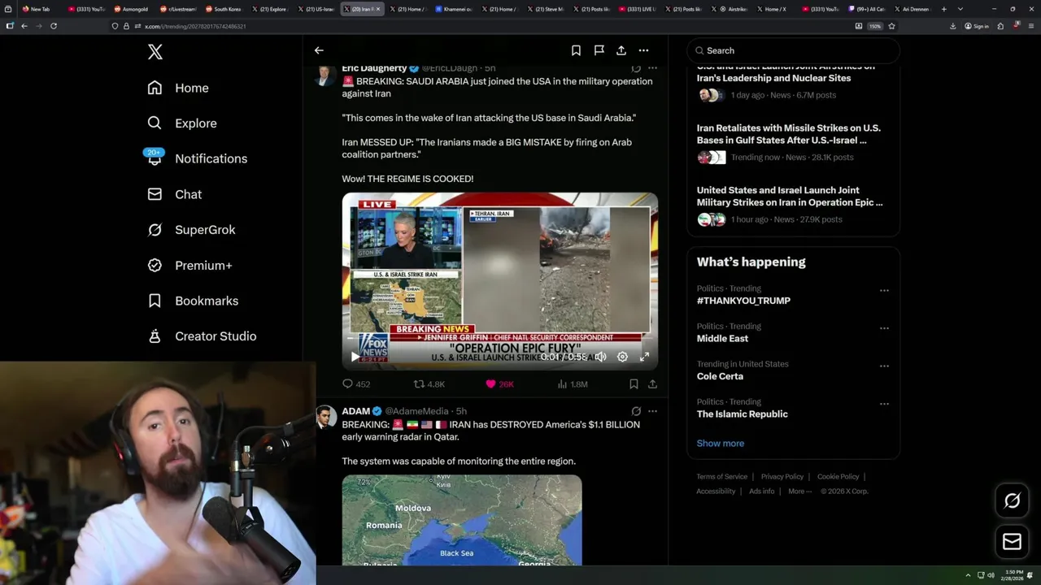Screen dimensions: 1041x585
Task: Share Eric Daugherty post via share icon
Action: (652, 384)
